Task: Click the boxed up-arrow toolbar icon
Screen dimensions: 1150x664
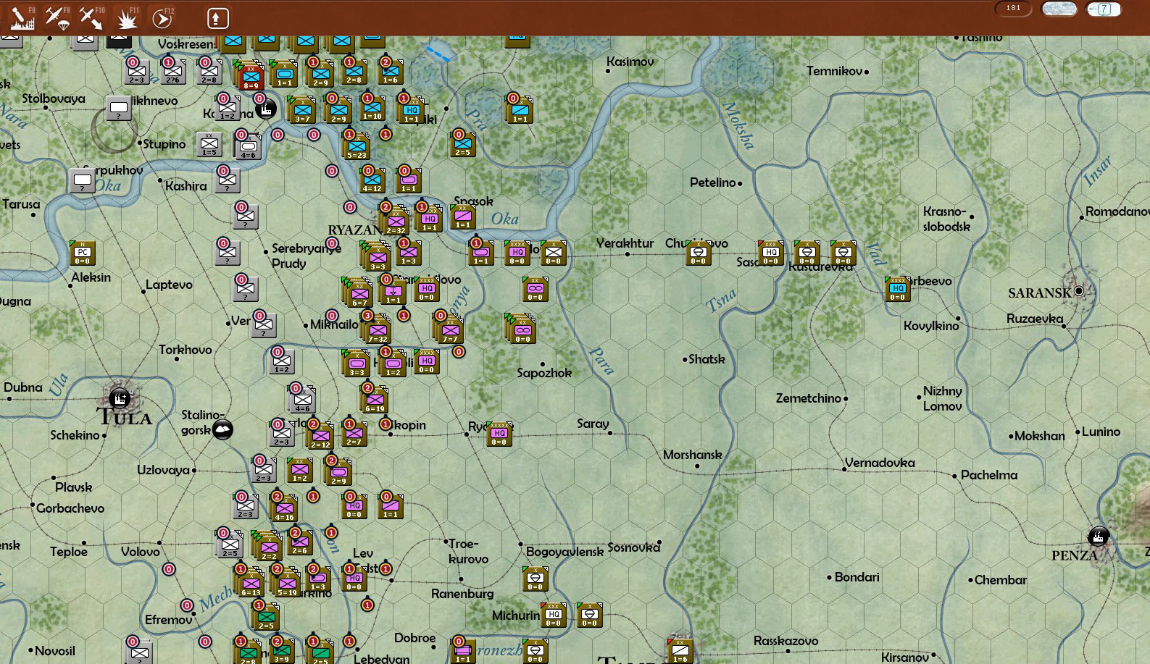Action: 217,18
